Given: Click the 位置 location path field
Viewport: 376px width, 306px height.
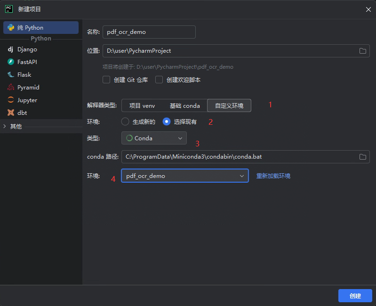Looking at the screenshot, I should tap(236, 51).
